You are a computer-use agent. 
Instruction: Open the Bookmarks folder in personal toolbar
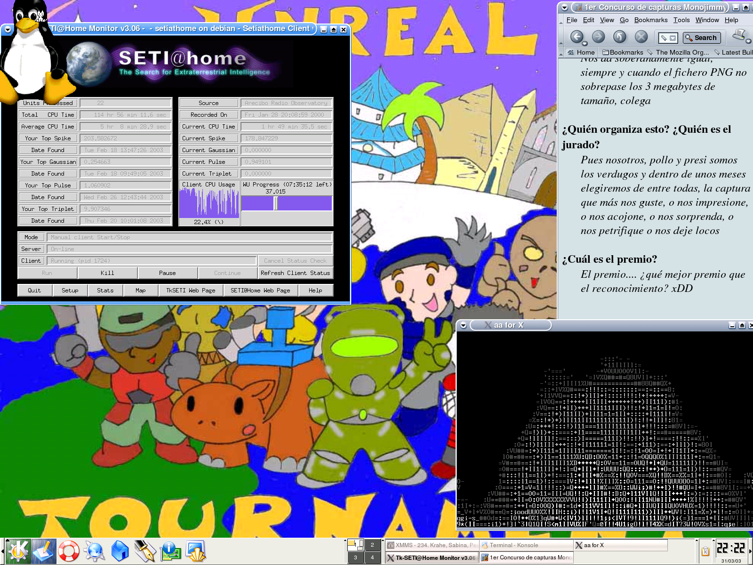pos(623,52)
